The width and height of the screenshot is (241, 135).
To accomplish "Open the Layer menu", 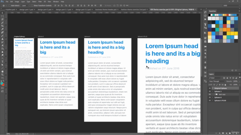I will point(23,1).
